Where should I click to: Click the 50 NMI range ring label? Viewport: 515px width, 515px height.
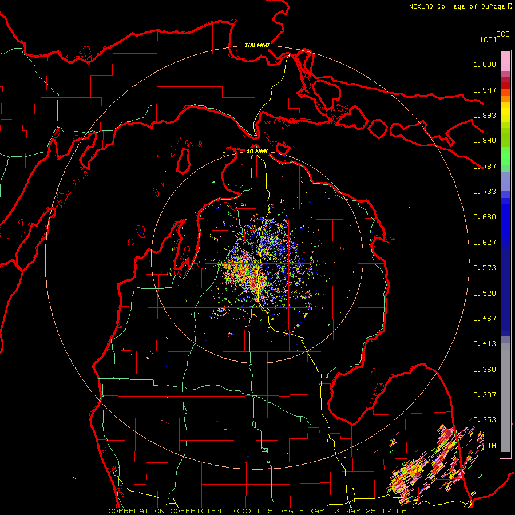(257, 151)
